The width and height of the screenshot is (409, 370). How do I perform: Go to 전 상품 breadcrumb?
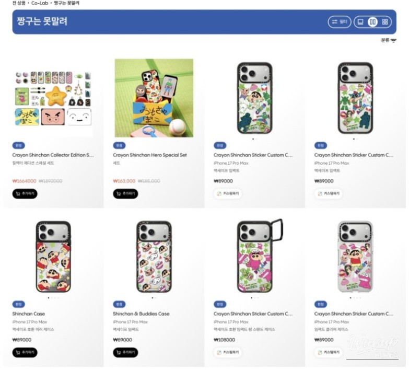pos(19,3)
